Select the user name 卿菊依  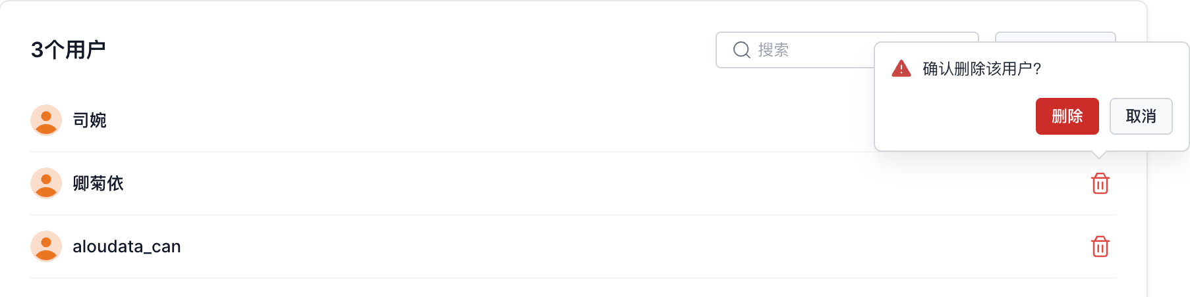coord(98,183)
